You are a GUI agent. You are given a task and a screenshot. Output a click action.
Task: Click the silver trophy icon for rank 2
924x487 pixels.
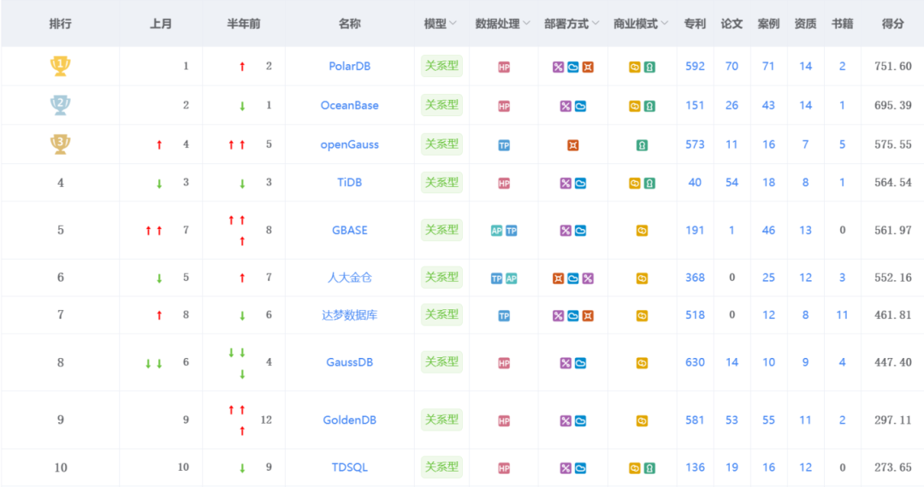click(60, 105)
